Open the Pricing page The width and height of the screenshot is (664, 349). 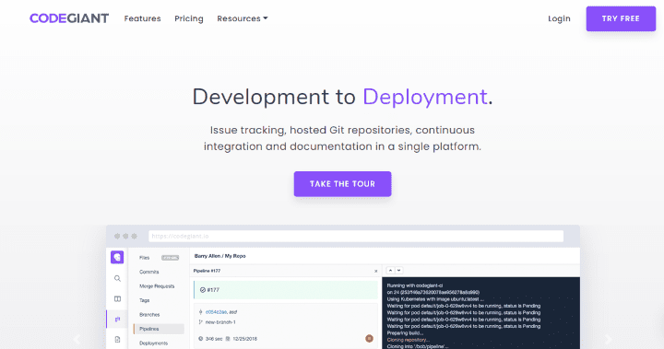189,18
